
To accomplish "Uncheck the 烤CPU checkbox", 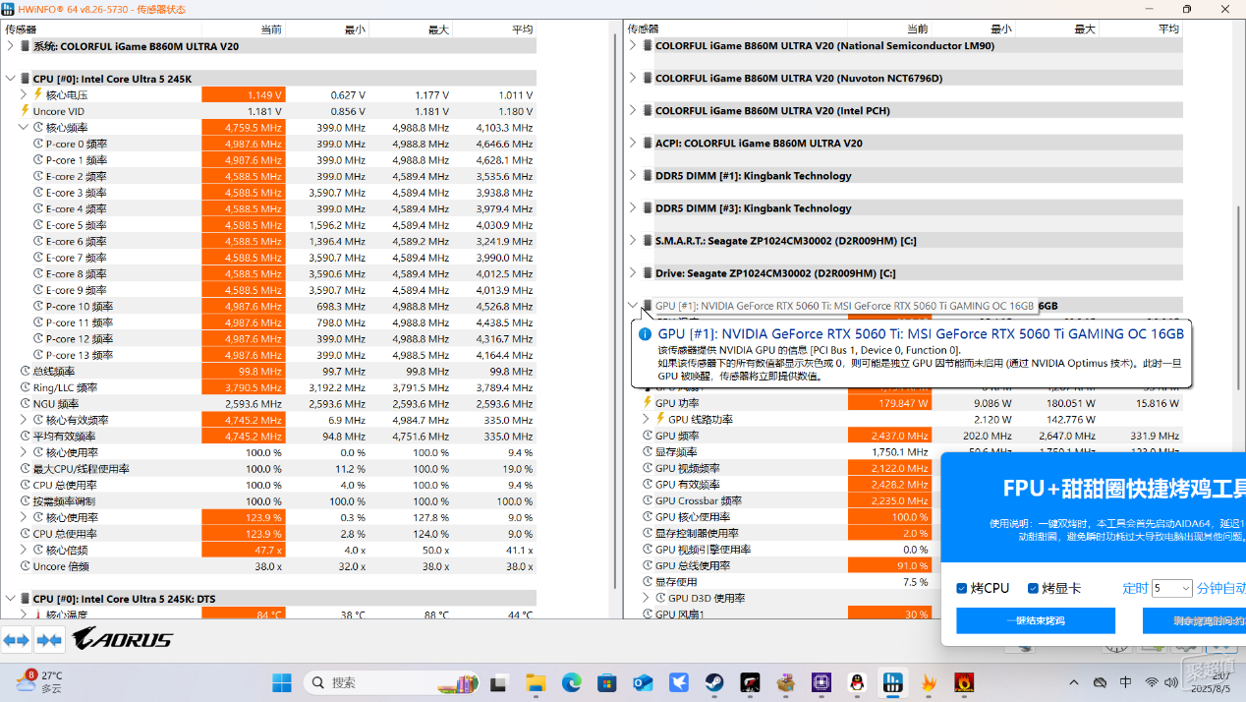I will [962, 588].
